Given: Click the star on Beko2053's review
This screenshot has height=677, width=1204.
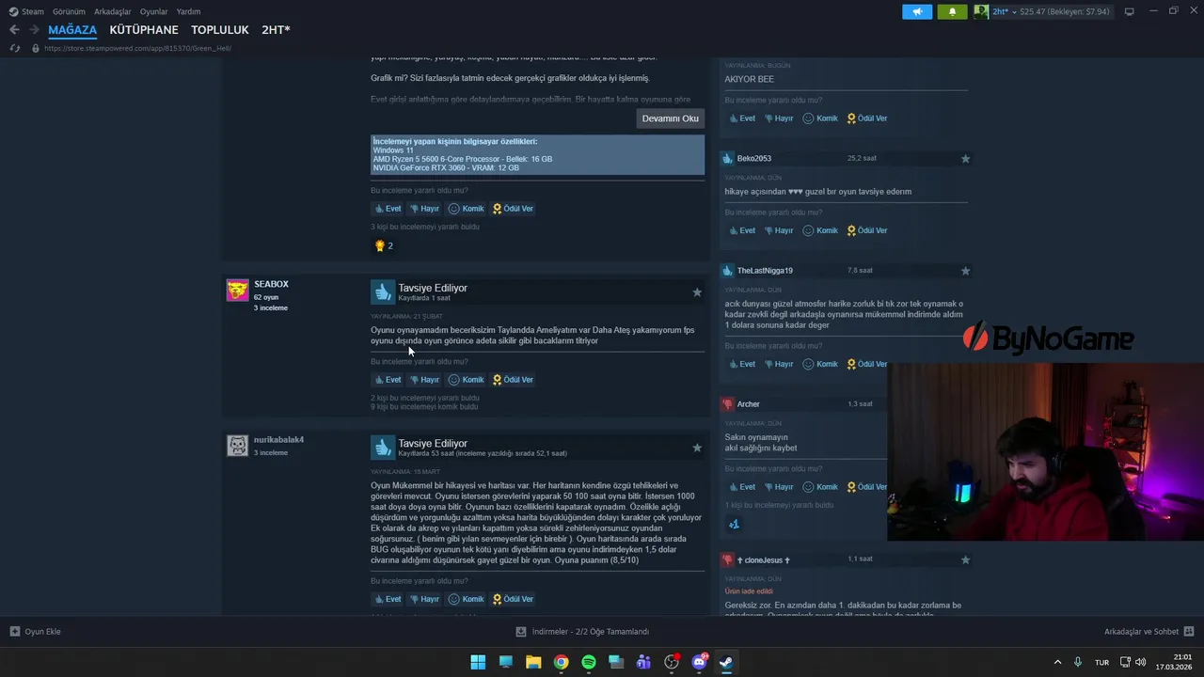Looking at the screenshot, I should coord(965,159).
